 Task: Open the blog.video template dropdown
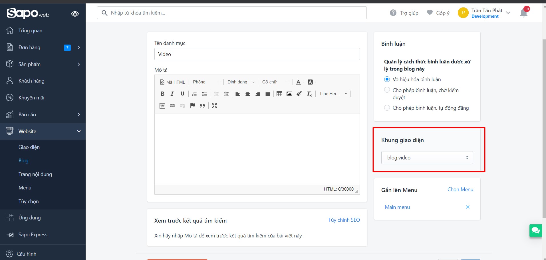(427, 158)
